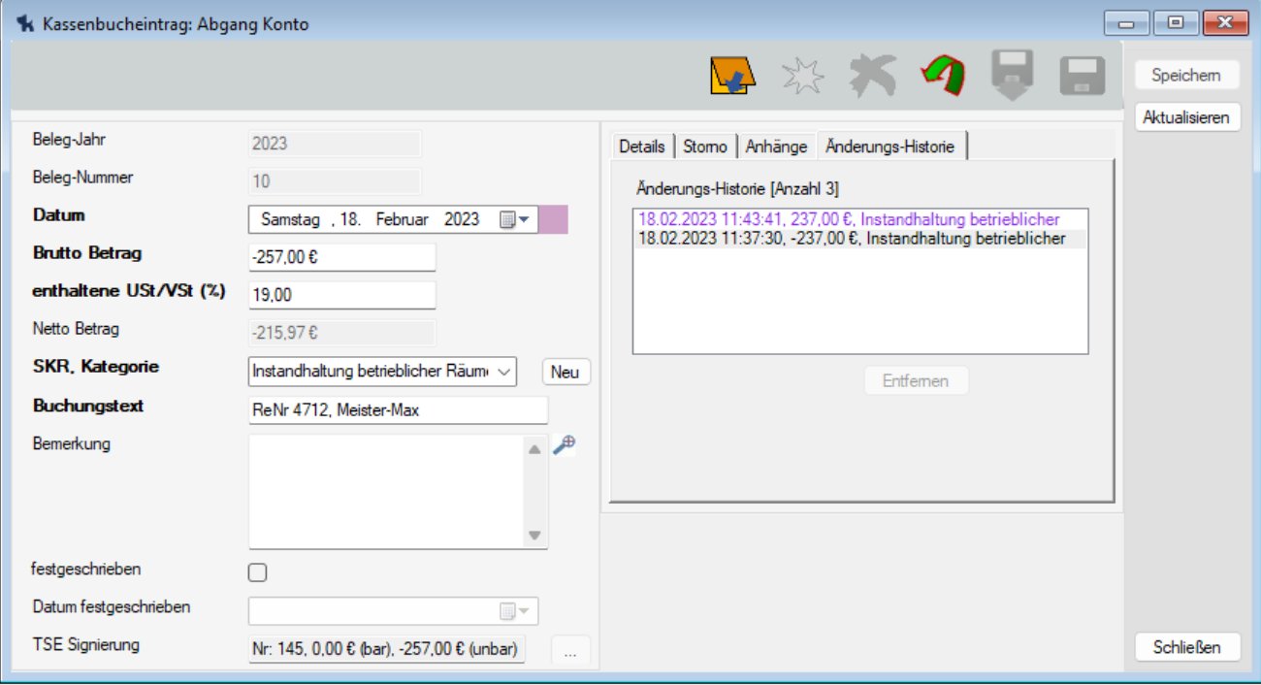Click the gray starburst toolbar icon
Screen dimensions: 1261x685
pyautogui.click(x=803, y=76)
